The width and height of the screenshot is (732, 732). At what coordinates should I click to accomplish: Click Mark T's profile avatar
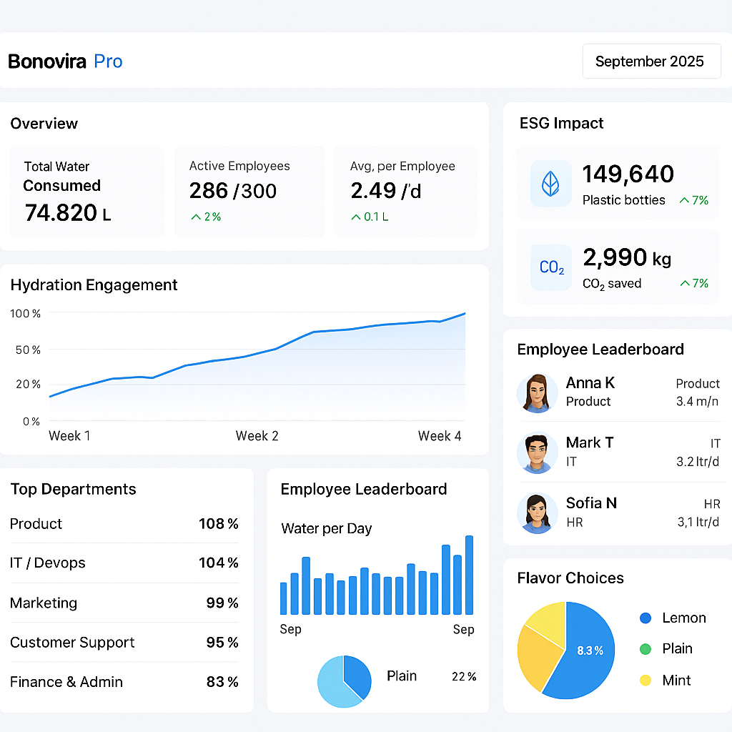click(x=537, y=452)
